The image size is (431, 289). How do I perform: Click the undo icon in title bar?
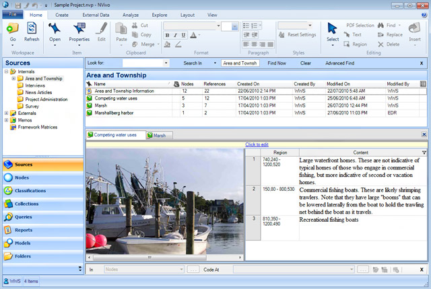[x=34, y=5]
